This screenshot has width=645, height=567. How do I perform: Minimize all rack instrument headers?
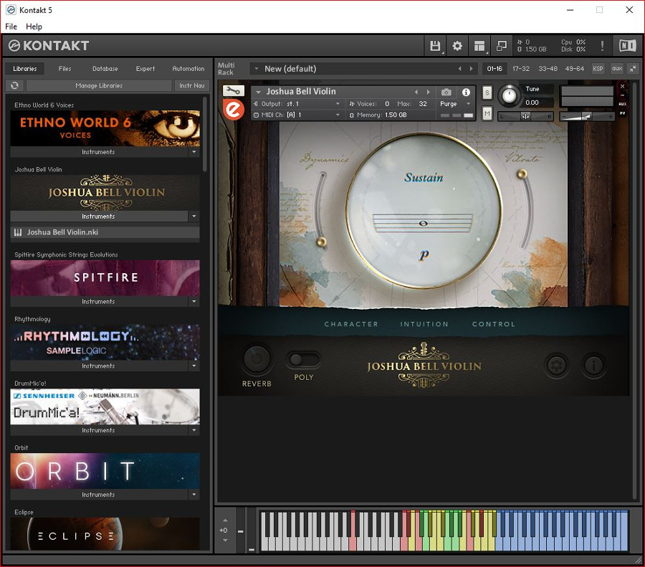(633, 69)
